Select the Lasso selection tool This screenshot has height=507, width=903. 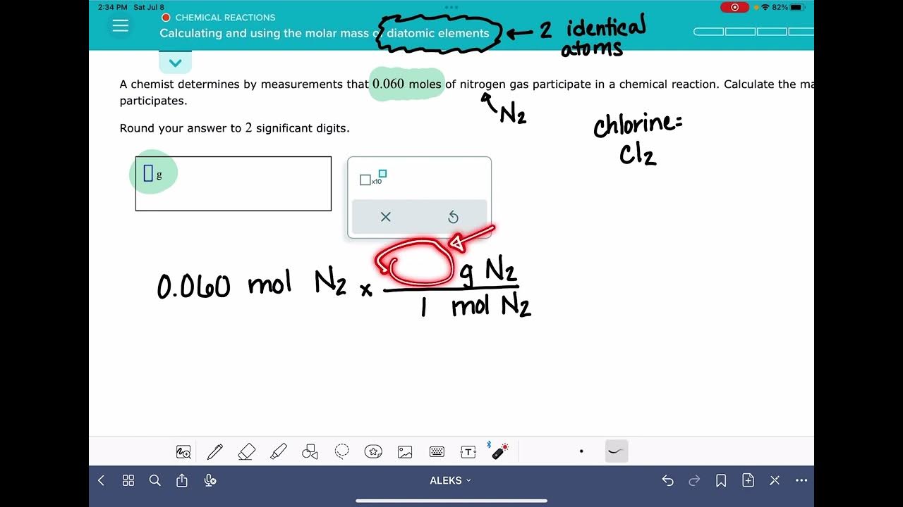click(x=342, y=451)
